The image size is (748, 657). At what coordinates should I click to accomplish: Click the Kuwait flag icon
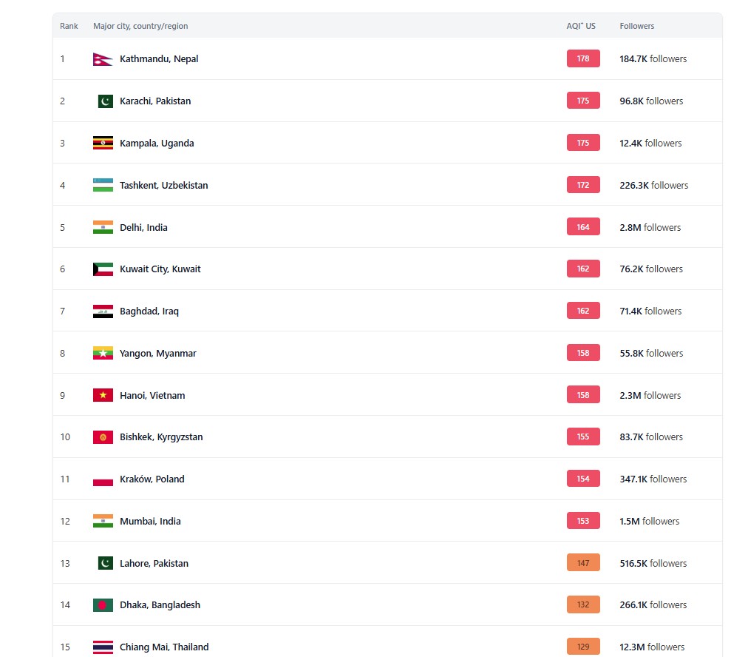pyautogui.click(x=103, y=269)
